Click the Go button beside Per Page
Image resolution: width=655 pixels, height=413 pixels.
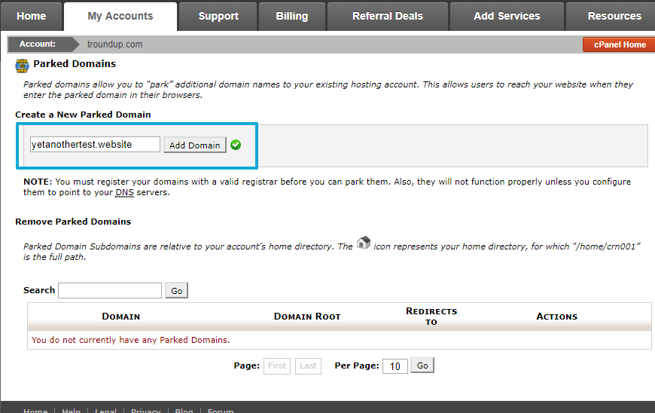pos(422,366)
